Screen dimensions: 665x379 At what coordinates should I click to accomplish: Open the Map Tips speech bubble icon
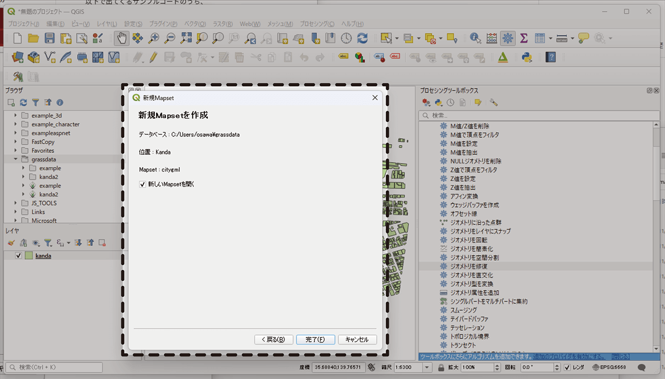pos(583,38)
